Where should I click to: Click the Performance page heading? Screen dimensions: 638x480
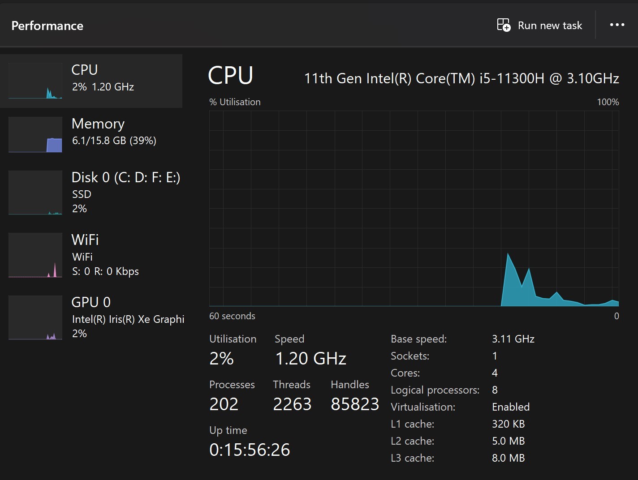coord(47,26)
